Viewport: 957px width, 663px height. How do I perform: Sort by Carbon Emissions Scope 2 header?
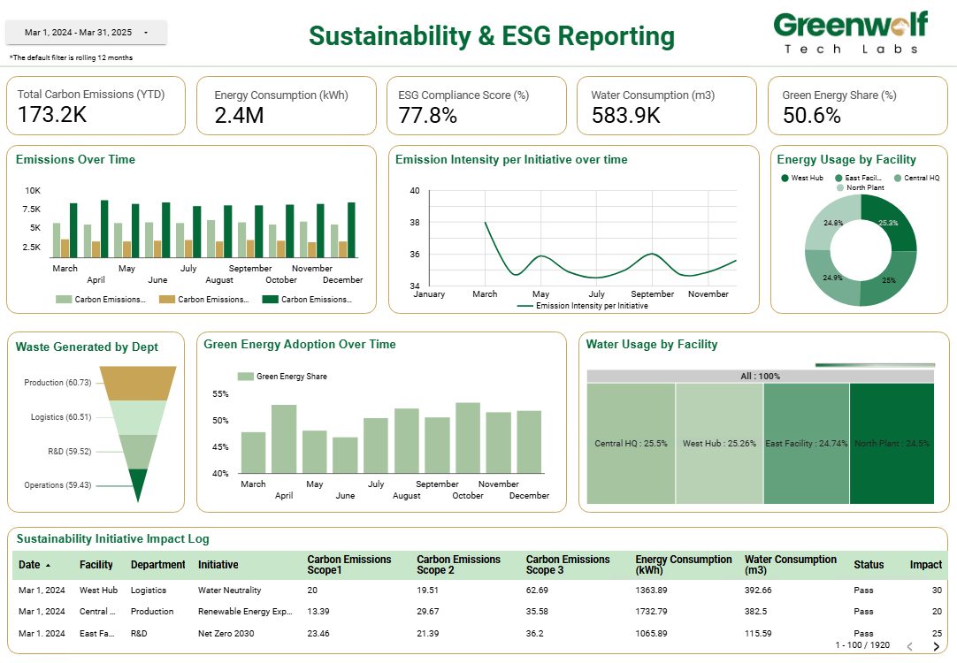(458, 565)
